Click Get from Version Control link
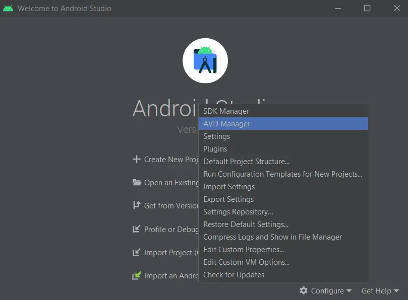Image resolution: width=408 pixels, height=300 pixels. pos(171,206)
